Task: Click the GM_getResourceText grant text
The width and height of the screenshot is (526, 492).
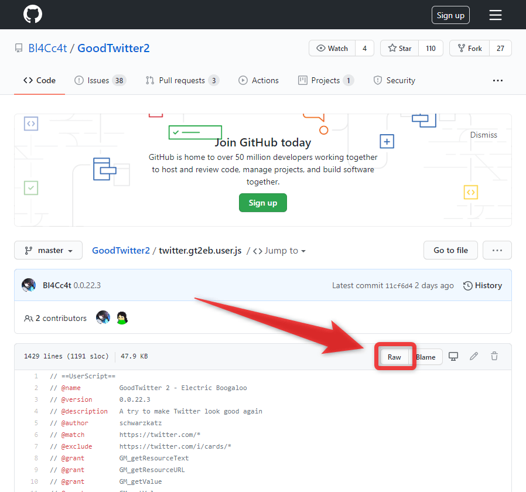Action: (154, 458)
